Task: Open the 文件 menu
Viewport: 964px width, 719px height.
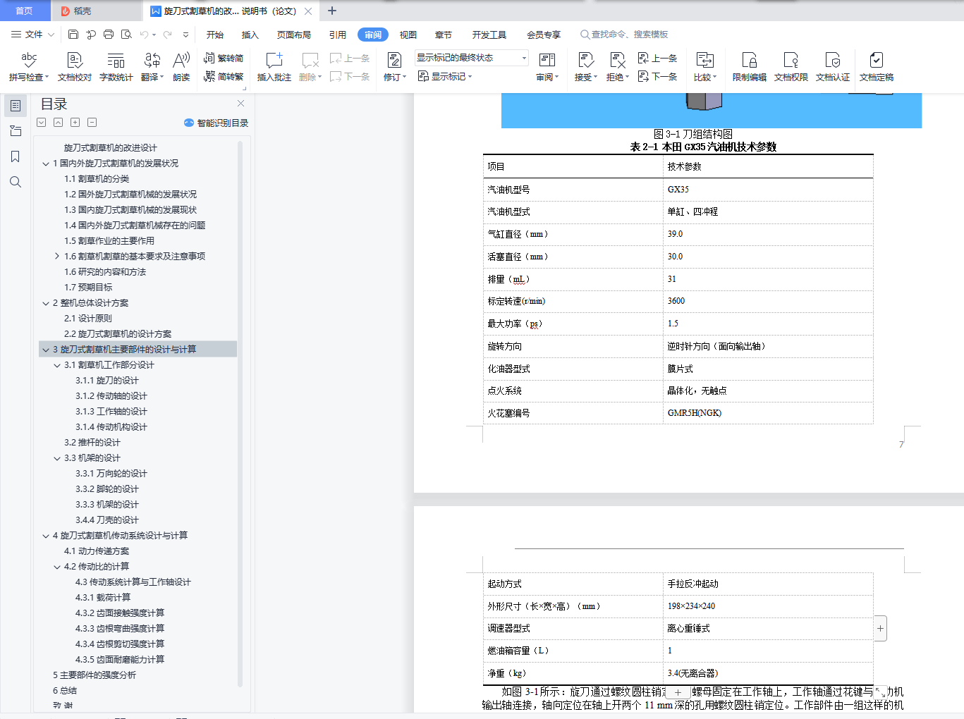Action: coord(33,35)
